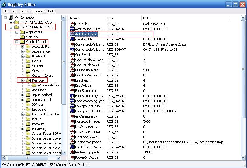
Task: Click the string icon beside HungAppTimeout
Action: click(x=72, y=121)
